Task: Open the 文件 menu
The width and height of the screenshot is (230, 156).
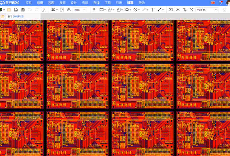Action: [29, 3]
